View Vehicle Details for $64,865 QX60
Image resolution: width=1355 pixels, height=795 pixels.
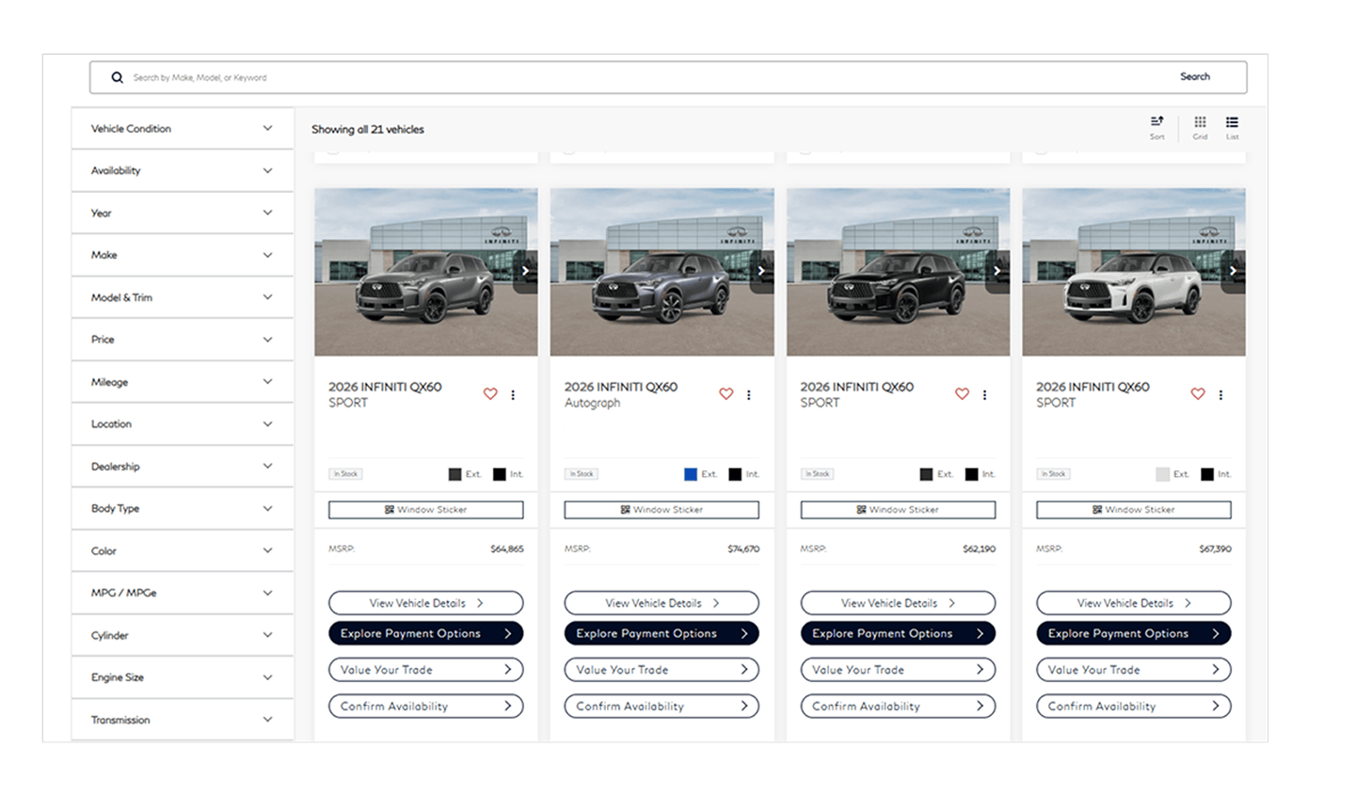426,603
